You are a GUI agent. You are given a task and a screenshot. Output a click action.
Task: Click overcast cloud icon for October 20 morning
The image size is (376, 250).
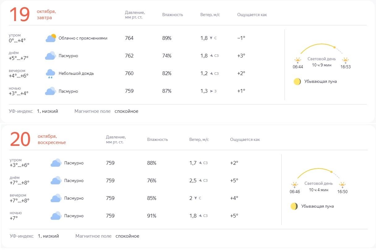pos(56,163)
